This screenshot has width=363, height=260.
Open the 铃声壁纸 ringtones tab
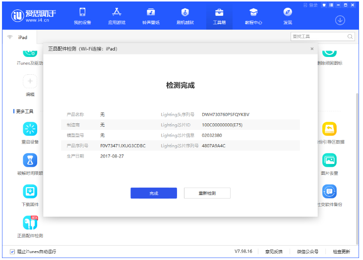(151, 16)
